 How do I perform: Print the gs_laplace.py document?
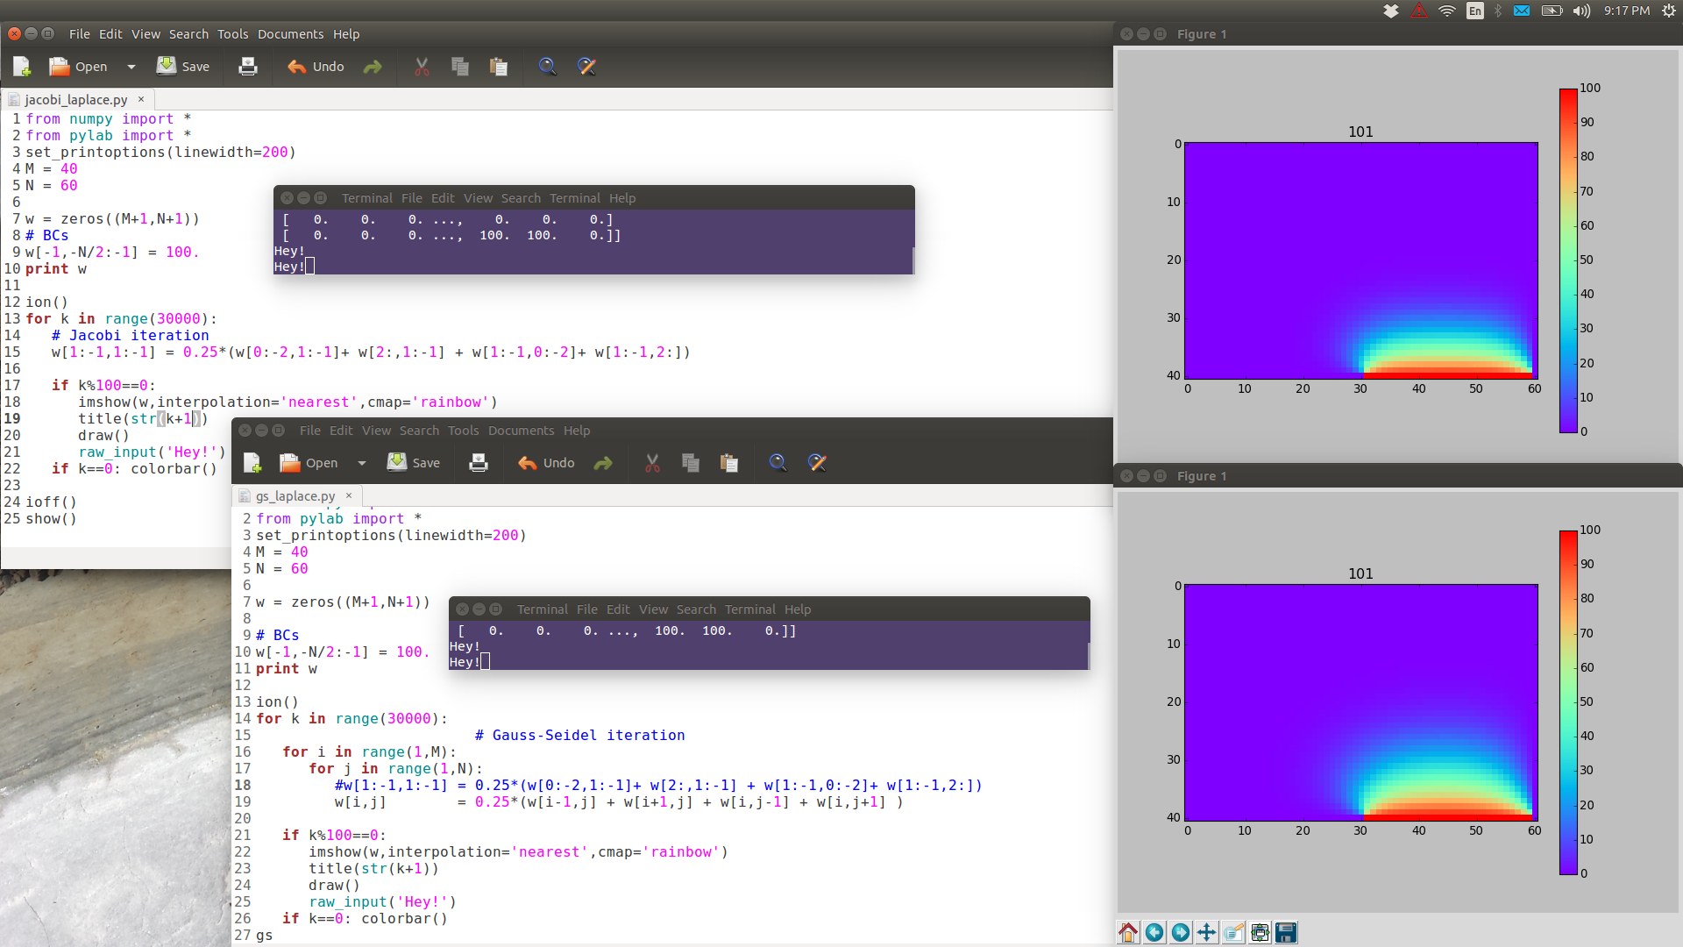coord(479,463)
